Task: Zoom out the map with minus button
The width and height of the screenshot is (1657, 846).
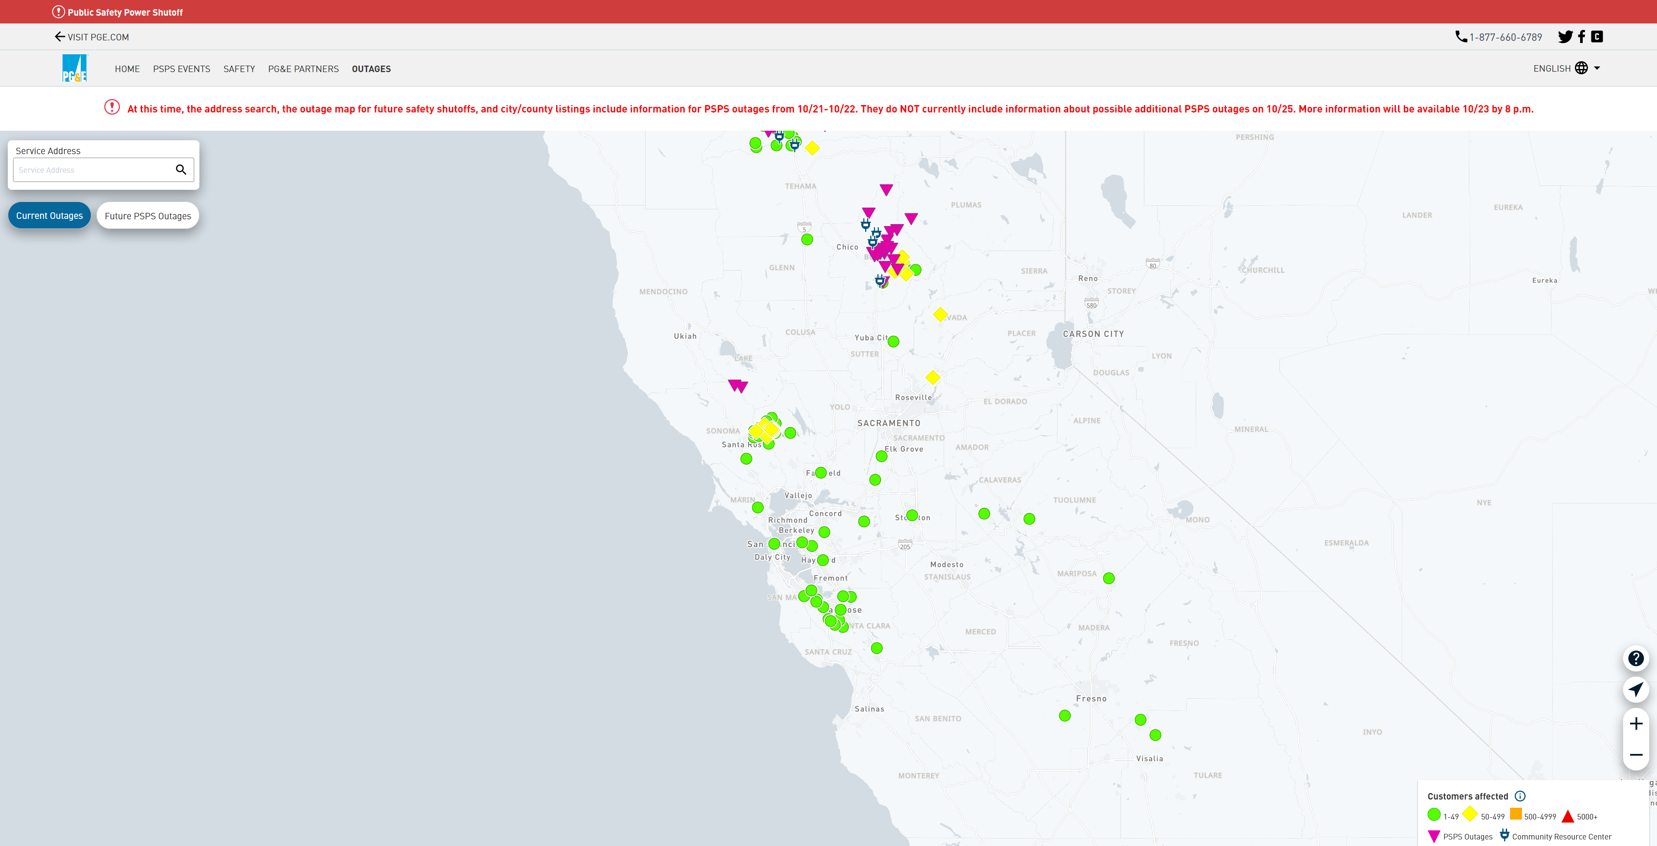Action: click(1636, 755)
